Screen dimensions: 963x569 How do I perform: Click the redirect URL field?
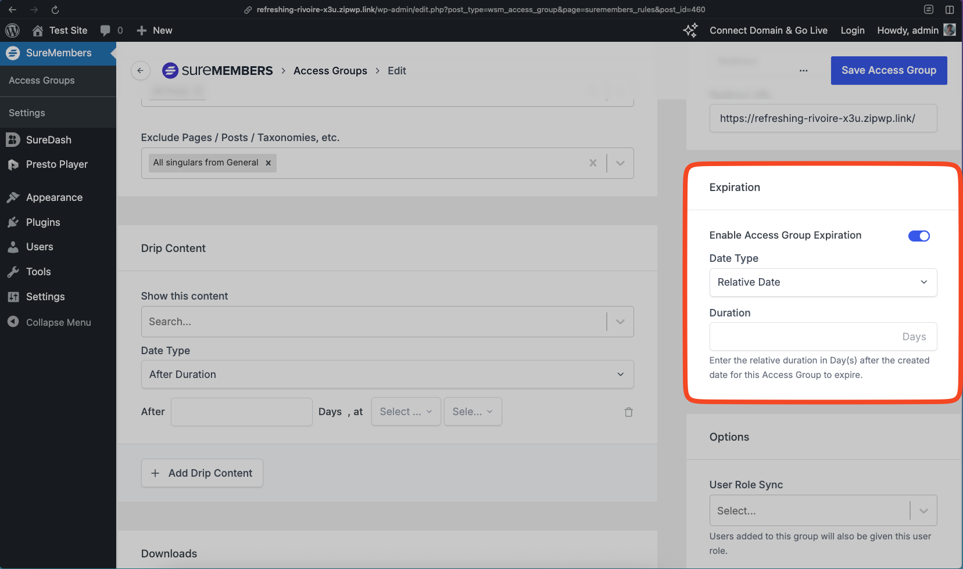pos(823,118)
